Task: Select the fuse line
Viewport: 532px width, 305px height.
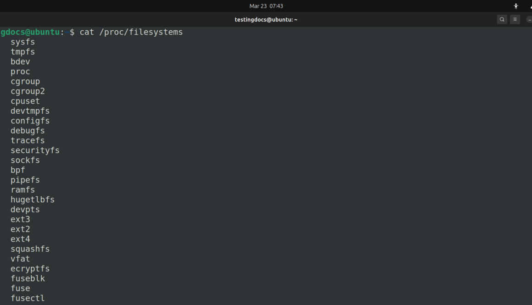Action: (x=20, y=288)
